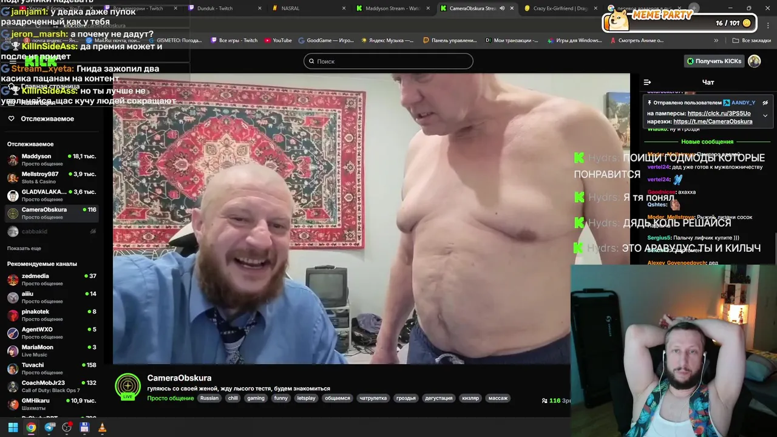Screen dimensions: 777x437
Task: Collapse the chat panel with arrow icon
Action: click(x=647, y=82)
